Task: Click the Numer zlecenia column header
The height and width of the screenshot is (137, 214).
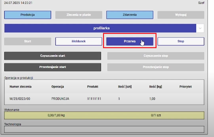Action: point(21,87)
